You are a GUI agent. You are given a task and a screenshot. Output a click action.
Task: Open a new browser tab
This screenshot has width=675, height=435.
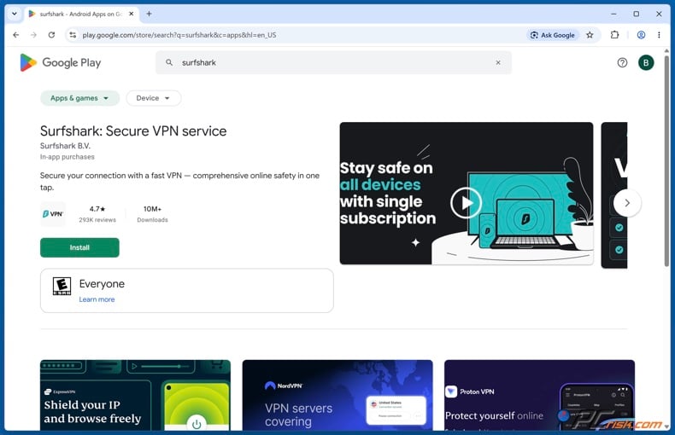[x=149, y=14]
